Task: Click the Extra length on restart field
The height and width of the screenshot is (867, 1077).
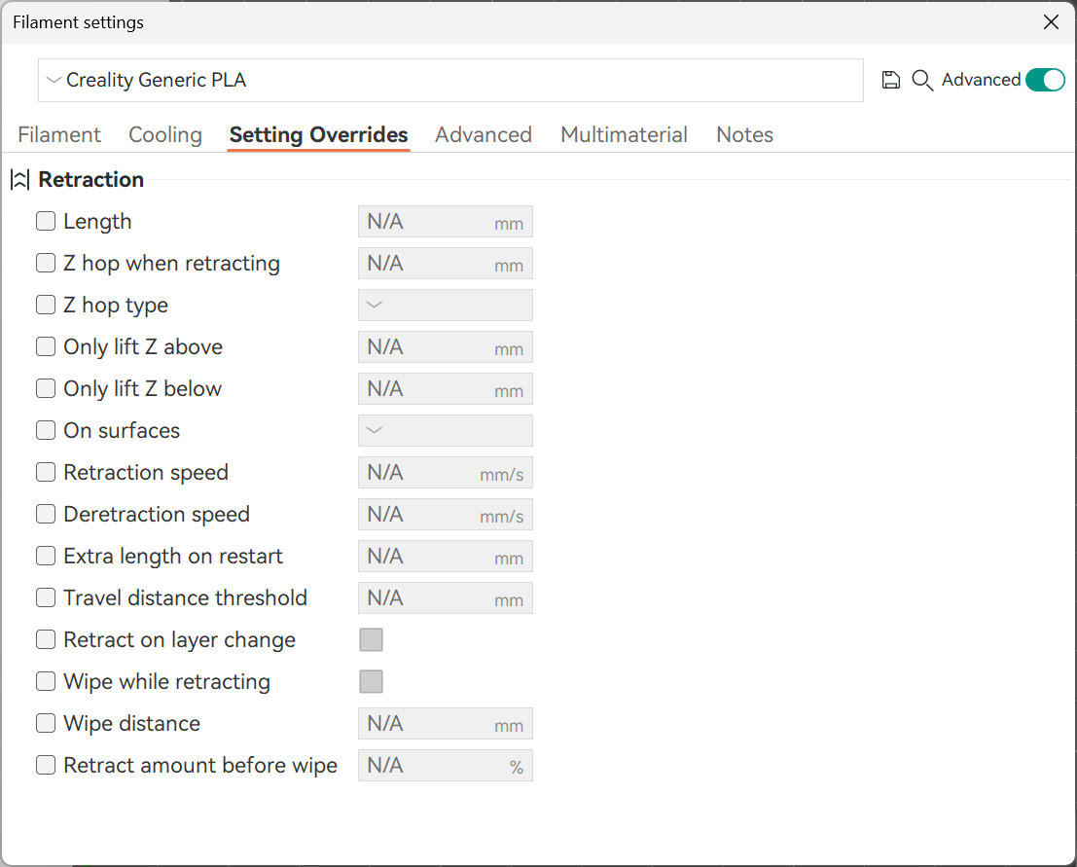Action: coord(445,558)
